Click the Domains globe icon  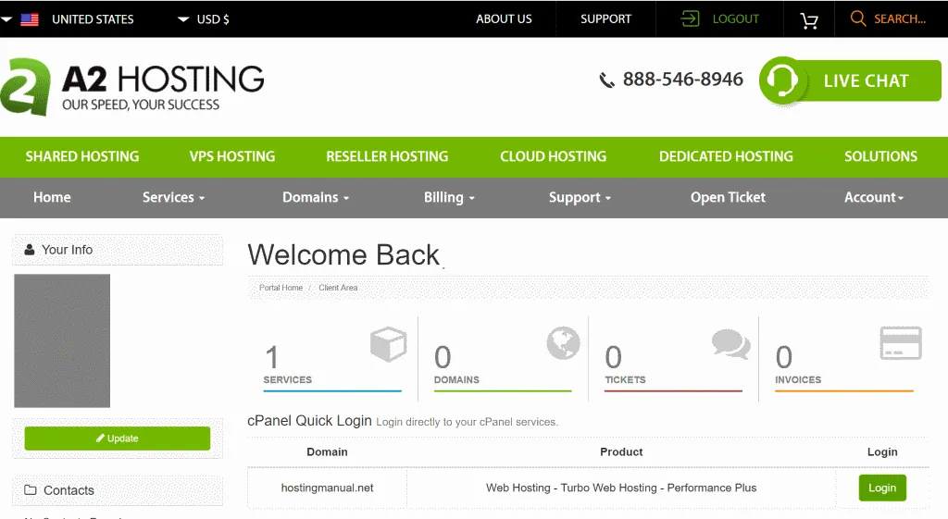pos(563,343)
